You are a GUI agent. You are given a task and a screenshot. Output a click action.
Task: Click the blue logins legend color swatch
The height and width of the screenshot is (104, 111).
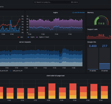click(x=28, y=37)
